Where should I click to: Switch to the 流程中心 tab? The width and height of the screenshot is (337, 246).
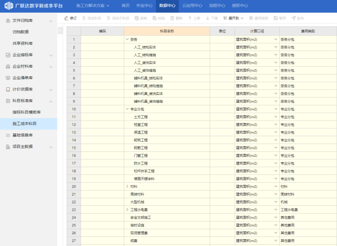coord(217,6)
